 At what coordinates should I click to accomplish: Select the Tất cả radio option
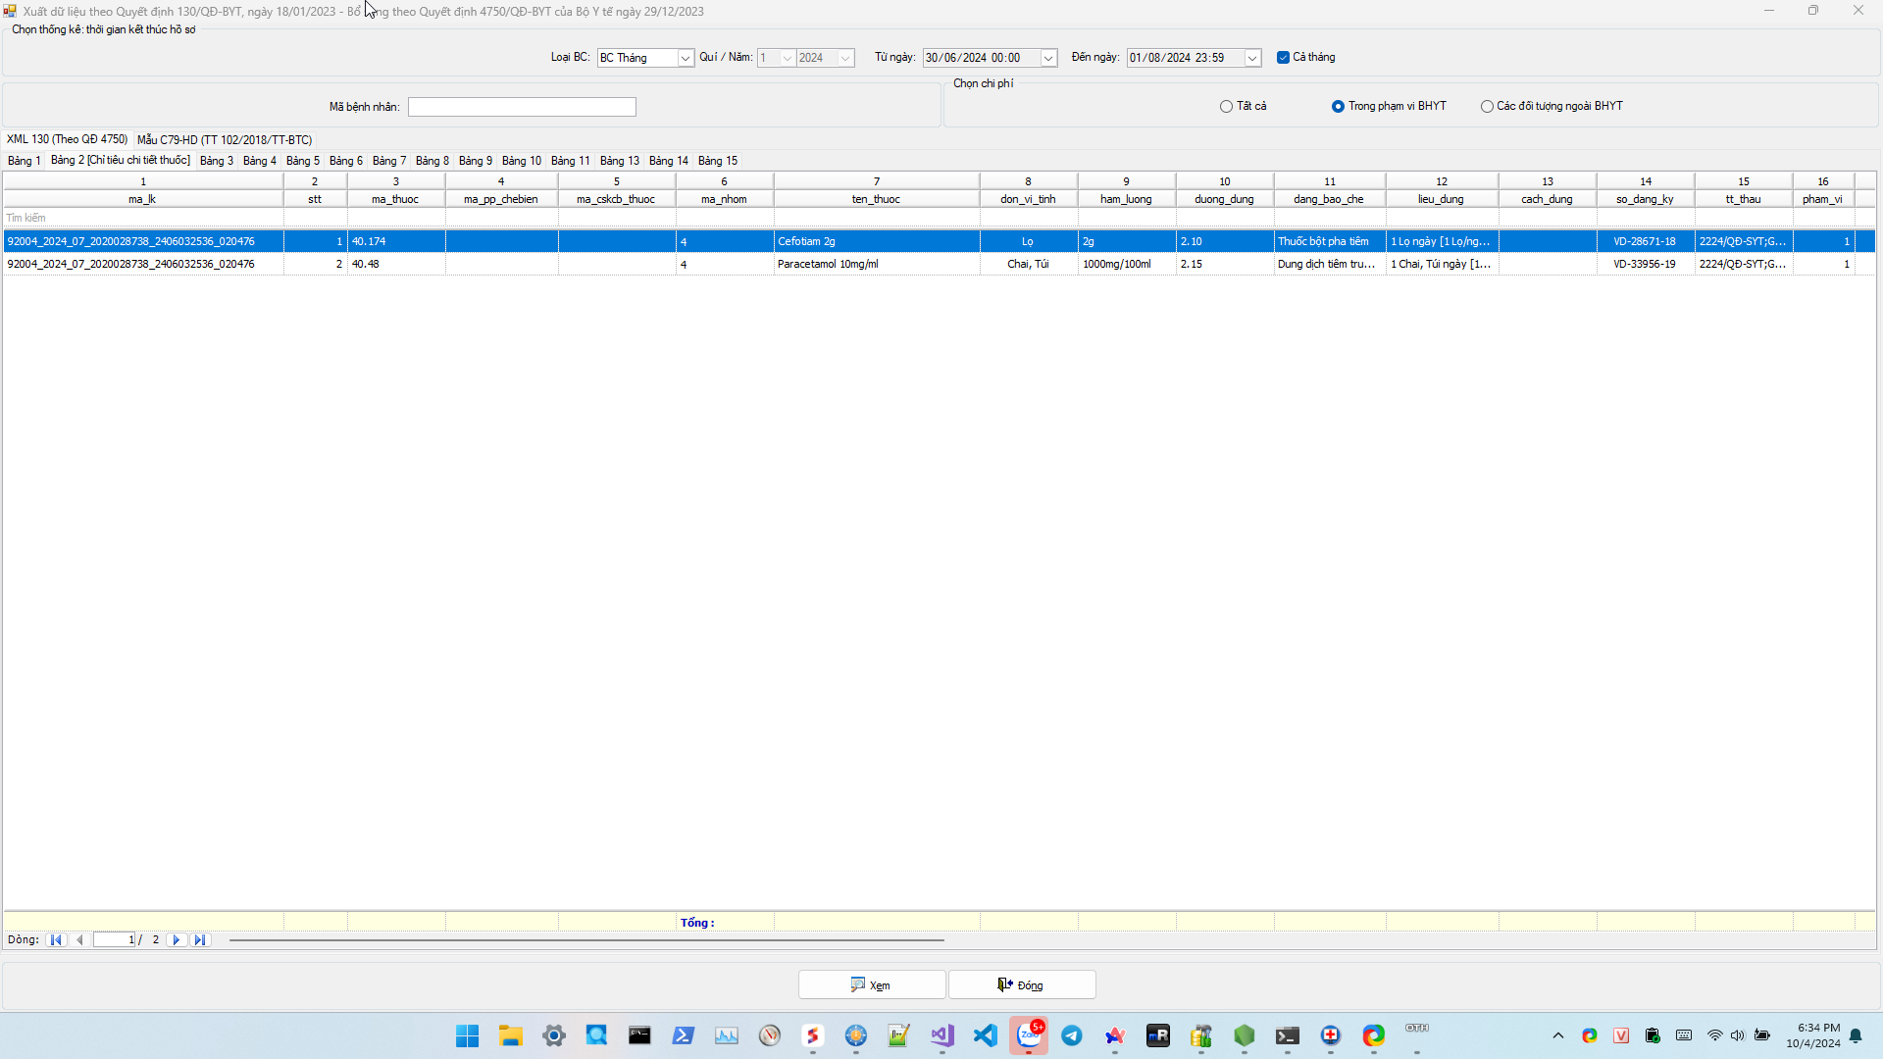[x=1226, y=107]
